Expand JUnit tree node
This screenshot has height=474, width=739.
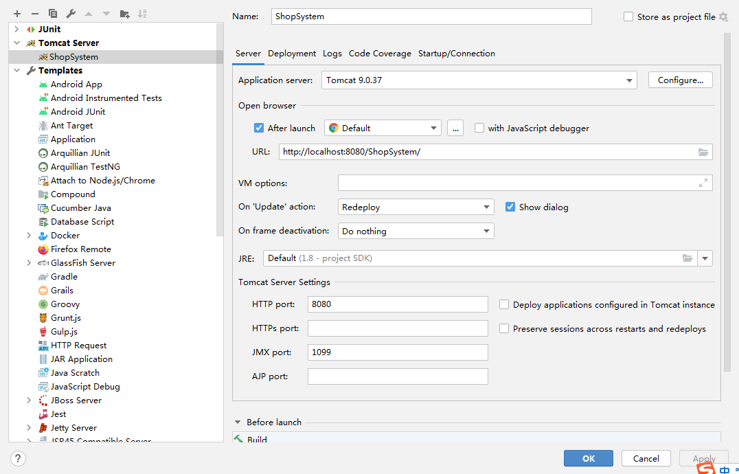click(17, 30)
